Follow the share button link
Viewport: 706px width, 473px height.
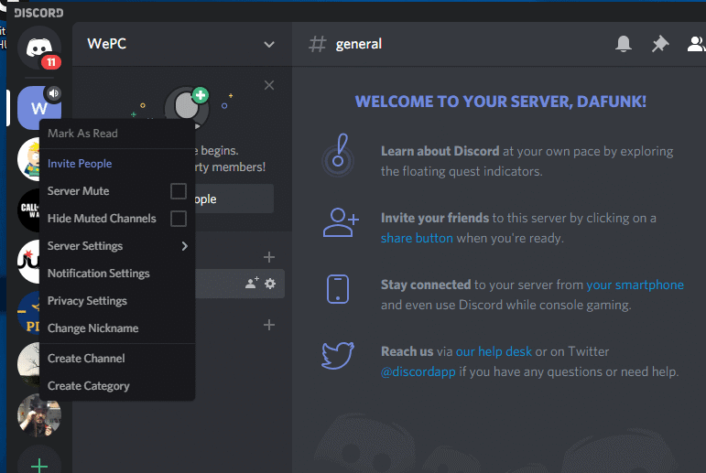tap(417, 238)
